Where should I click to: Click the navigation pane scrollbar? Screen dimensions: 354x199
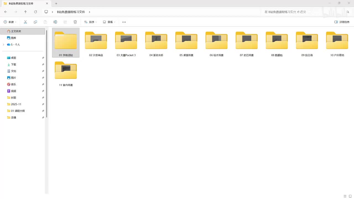coord(46,74)
